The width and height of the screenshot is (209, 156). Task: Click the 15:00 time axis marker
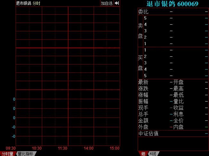(x=115, y=148)
